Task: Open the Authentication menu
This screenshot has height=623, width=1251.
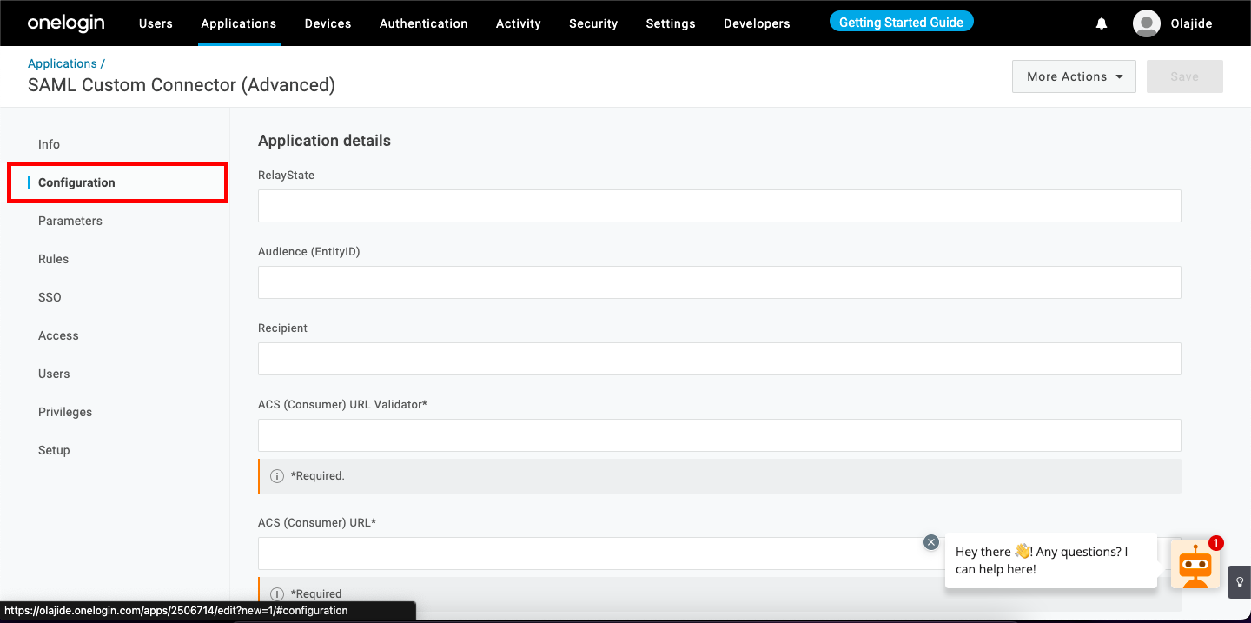Action: 424,23
